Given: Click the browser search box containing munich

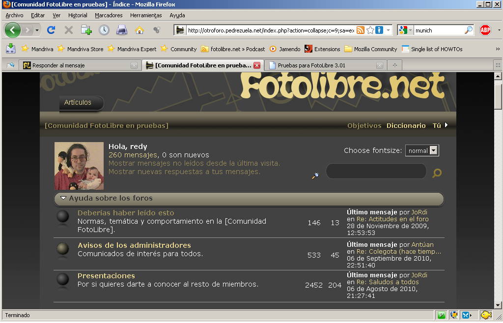Looking at the screenshot, I should coord(439,30).
